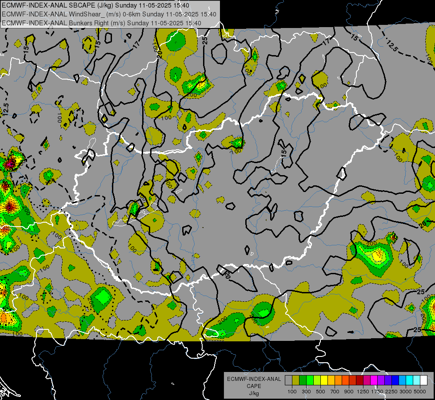Click the pure yellow legend swatch
435x400 pixels.
(324, 380)
